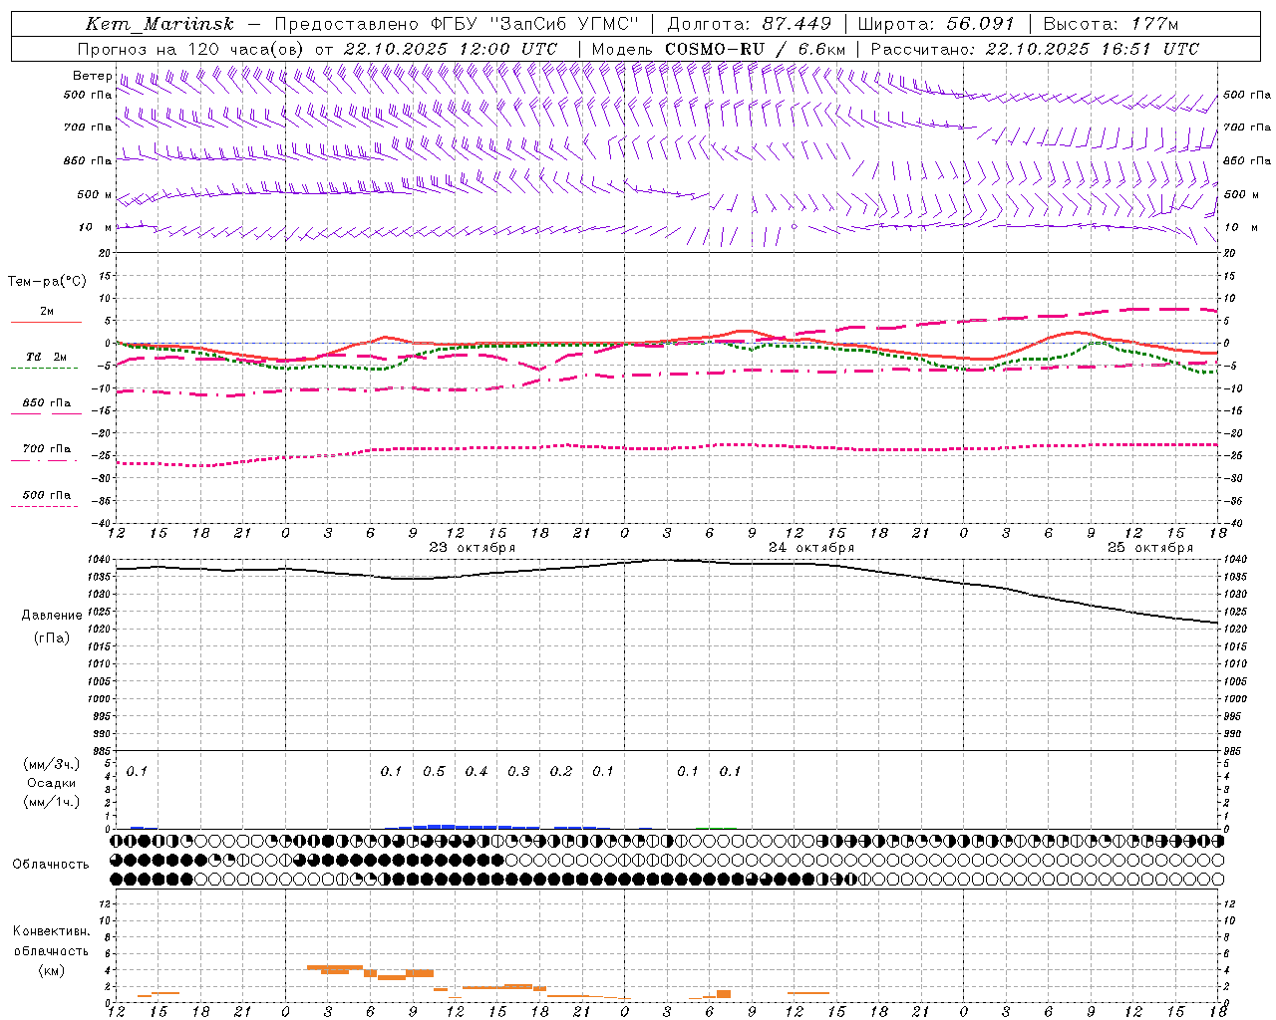Select the provider text ФГБУ "ЗапСиб УГМС"
The width and height of the screenshot is (1276, 1020).
click(x=533, y=24)
